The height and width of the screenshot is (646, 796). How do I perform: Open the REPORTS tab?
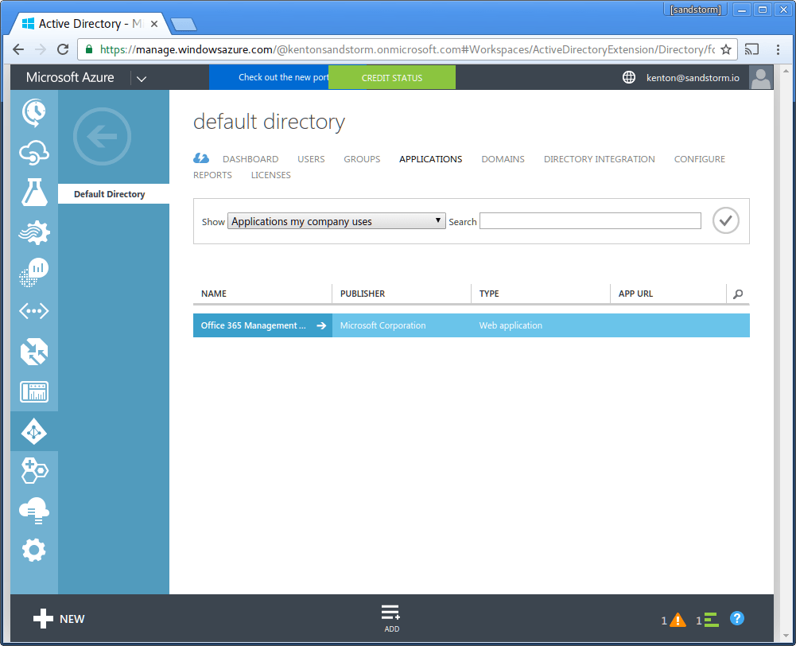pos(212,175)
